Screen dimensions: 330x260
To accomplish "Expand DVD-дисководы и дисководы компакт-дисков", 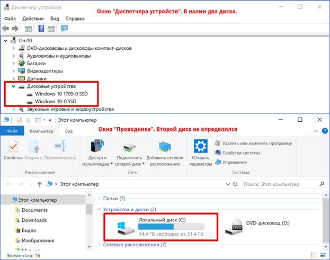I will click(x=14, y=48).
